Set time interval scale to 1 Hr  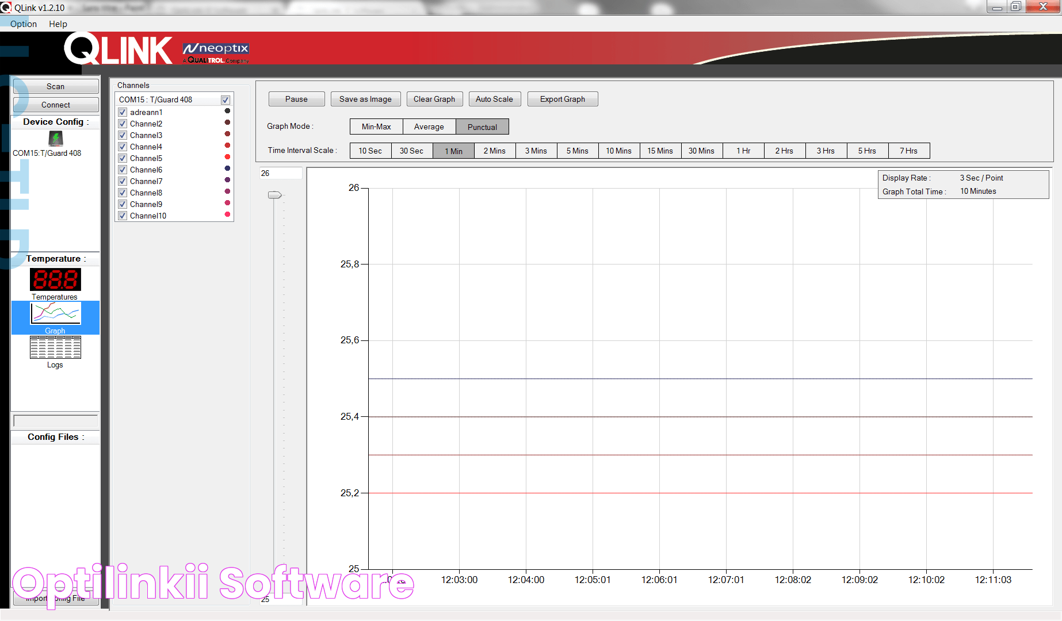pyautogui.click(x=743, y=151)
